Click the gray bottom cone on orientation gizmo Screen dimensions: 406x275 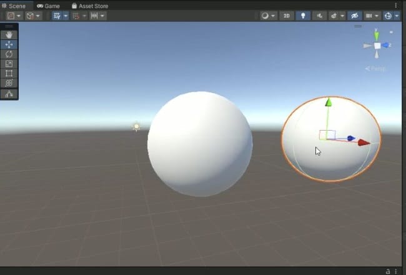pos(377,54)
